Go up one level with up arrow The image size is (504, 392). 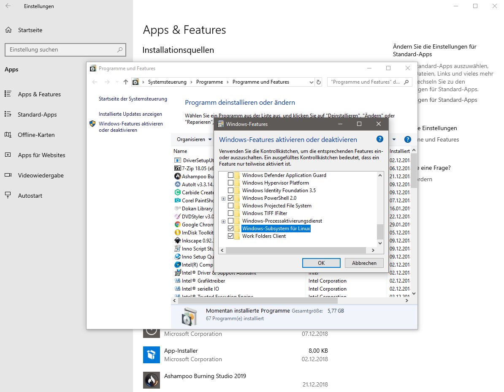125,82
